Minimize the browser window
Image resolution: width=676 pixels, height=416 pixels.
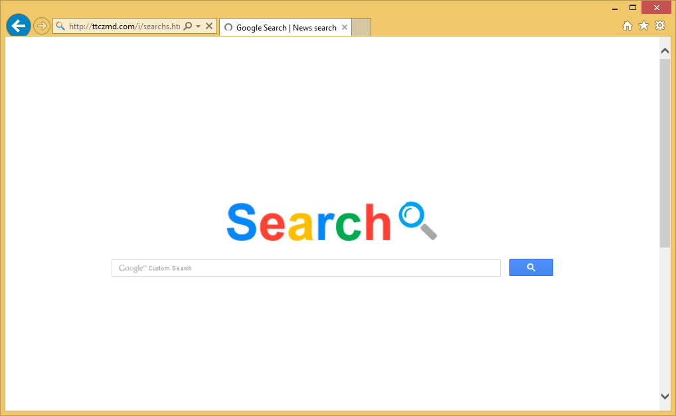coord(615,8)
